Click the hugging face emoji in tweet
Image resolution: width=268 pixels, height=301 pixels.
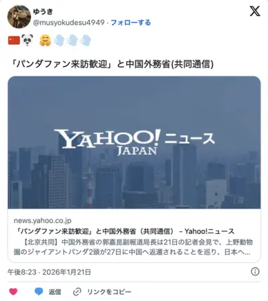(45, 41)
